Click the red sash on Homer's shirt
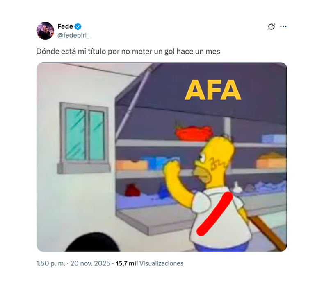Viewport: 324px width, 290px height. 215,214
